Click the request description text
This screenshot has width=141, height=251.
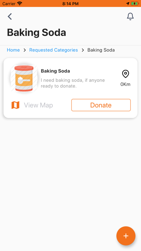pos(73,83)
